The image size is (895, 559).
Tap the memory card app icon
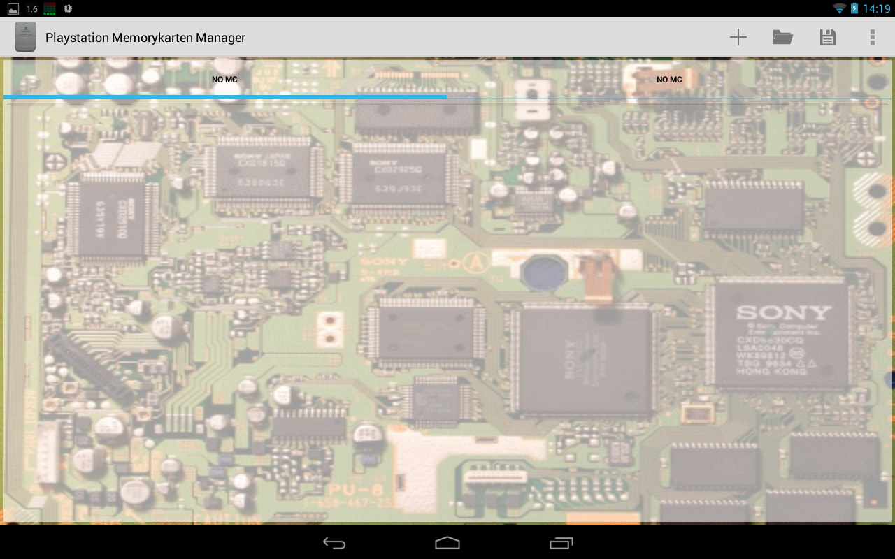(x=25, y=37)
